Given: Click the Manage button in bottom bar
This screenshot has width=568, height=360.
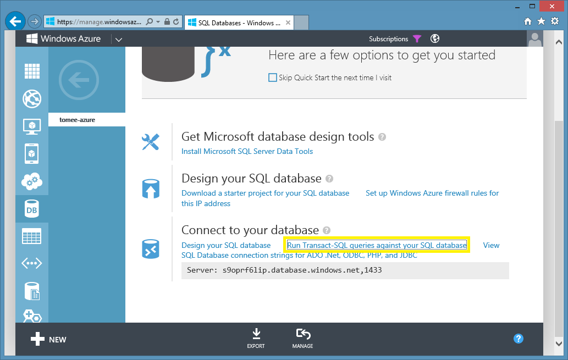Looking at the screenshot, I should tap(302, 338).
